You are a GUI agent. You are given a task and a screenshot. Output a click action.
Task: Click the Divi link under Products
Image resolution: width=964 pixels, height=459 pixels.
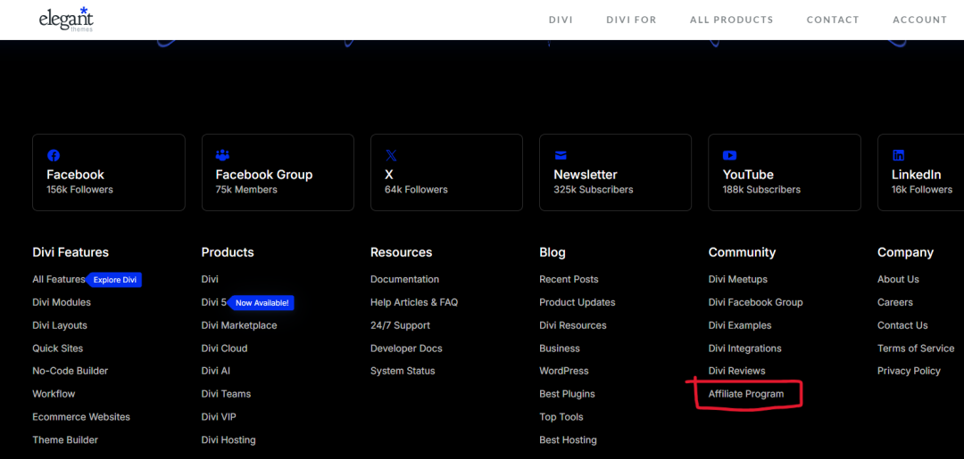point(210,279)
